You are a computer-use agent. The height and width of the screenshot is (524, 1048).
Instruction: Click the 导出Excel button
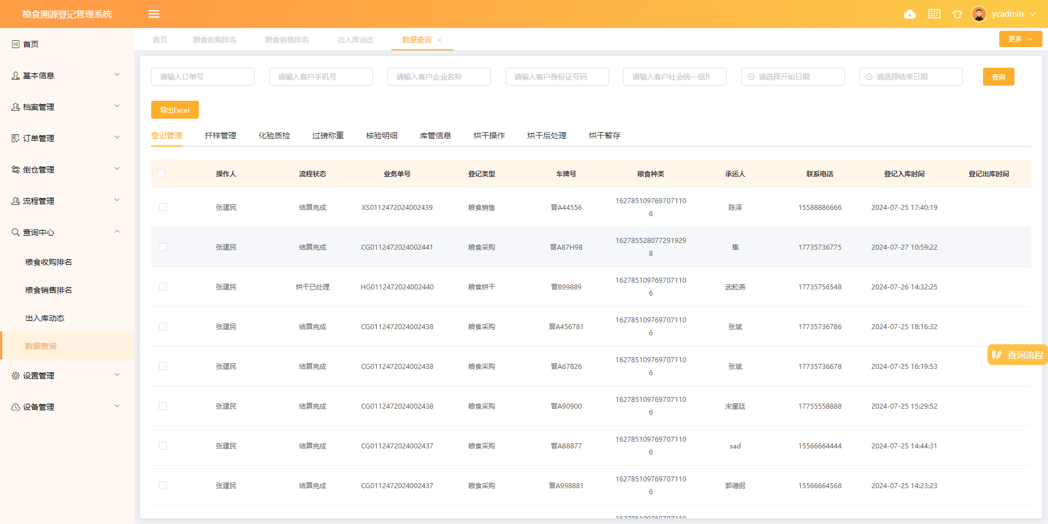click(175, 110)
